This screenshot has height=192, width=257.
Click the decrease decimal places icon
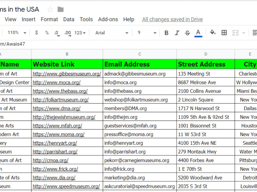coord(56,33)
